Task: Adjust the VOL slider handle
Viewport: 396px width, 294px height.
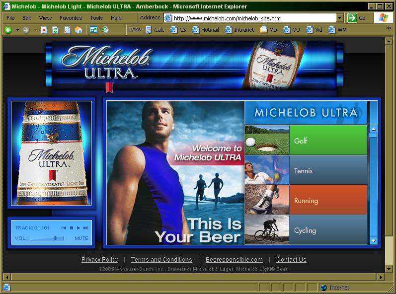Action: tap(55, 238)
